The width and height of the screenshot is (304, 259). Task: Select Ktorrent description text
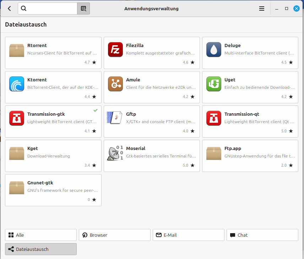tap(63, 87)
